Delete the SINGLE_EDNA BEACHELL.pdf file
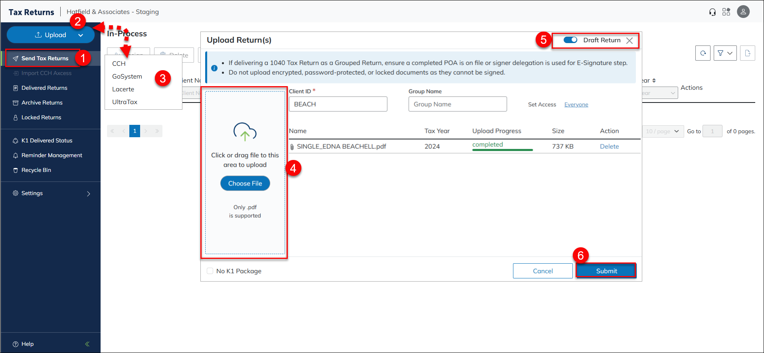The image size is (764, 353). pos(609,146)
